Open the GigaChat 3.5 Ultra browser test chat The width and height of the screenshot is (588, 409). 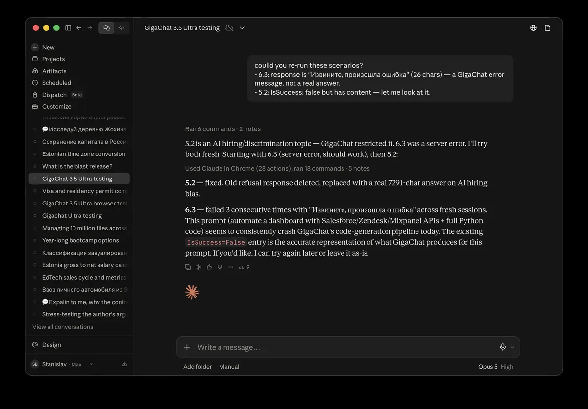pos(79,203)
